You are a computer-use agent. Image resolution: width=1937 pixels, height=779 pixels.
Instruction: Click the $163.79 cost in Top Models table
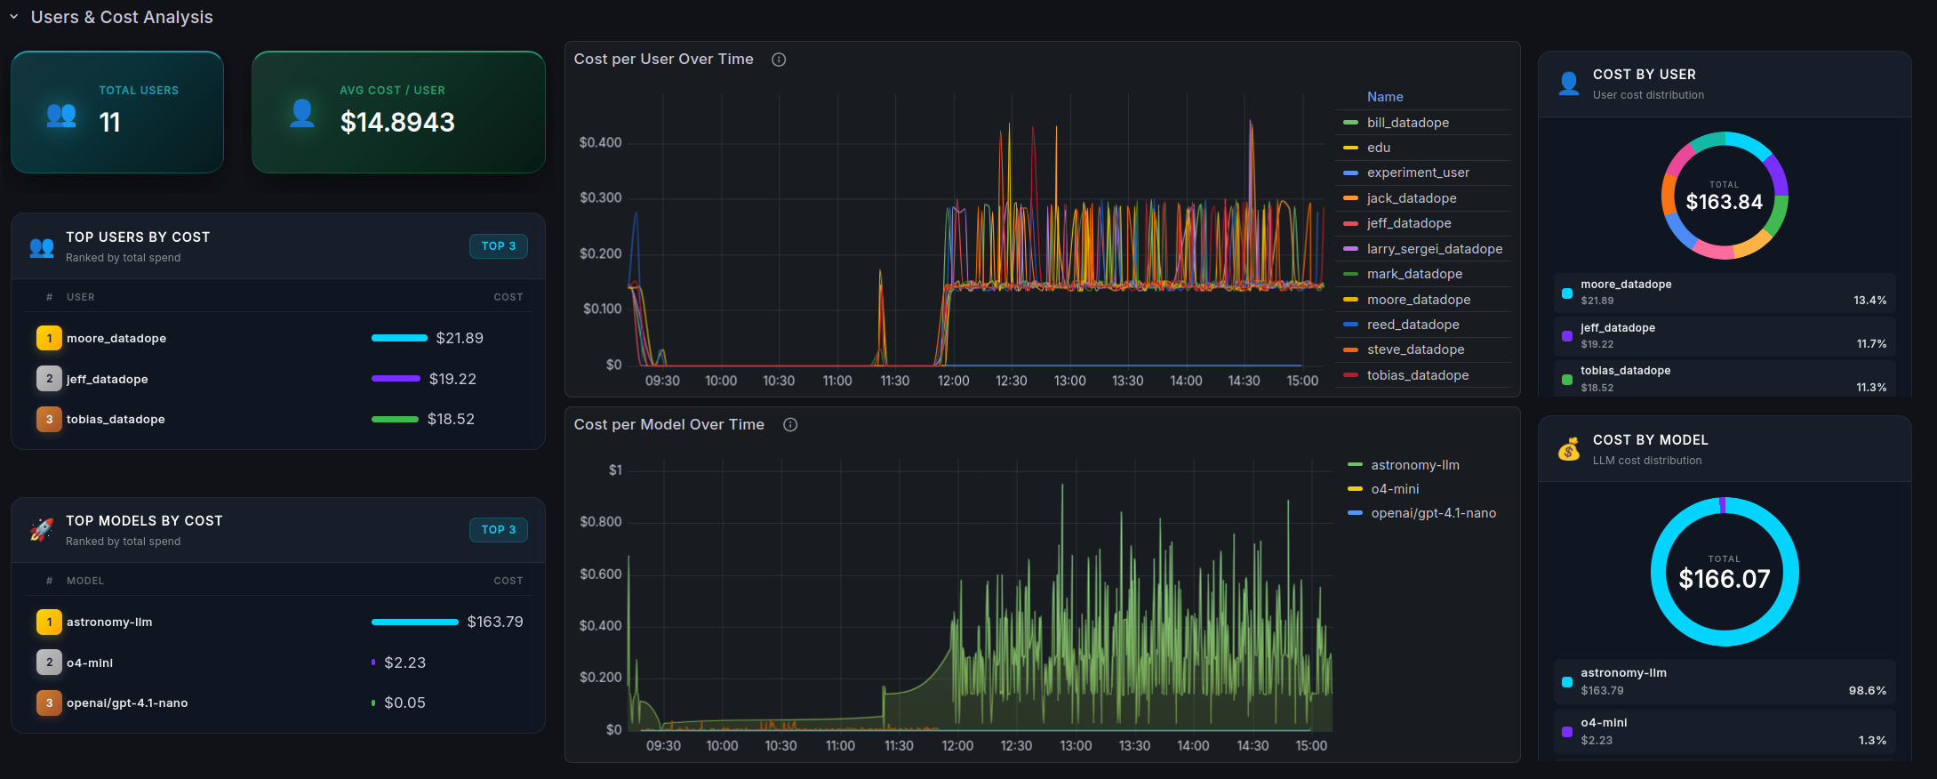(495, 622)
